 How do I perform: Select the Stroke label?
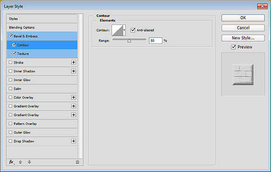(19, 62)
